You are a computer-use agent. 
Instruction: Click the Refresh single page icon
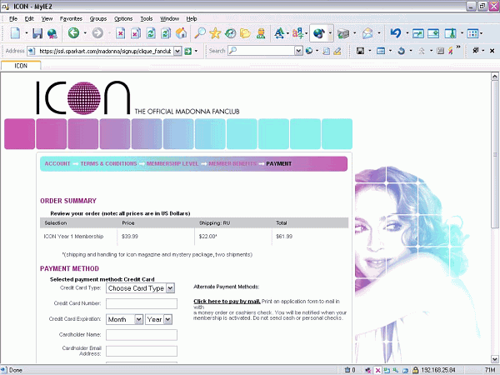click(151, 33)
